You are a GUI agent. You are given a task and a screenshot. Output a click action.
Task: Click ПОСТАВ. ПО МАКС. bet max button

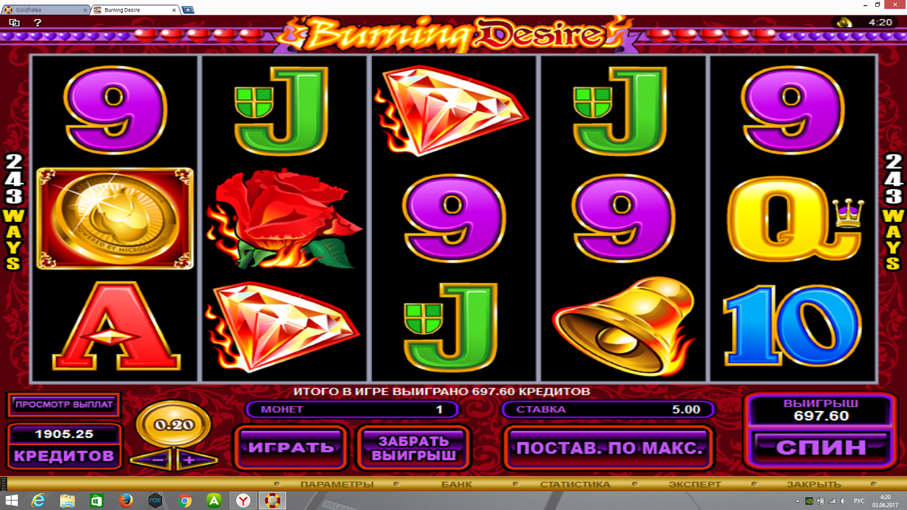point(609,447)
